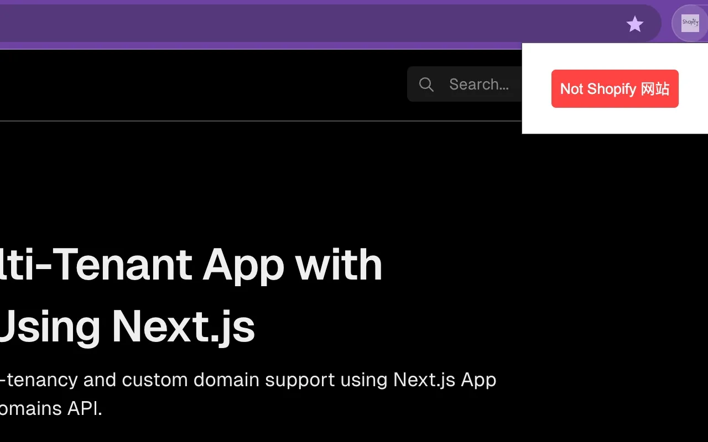Click the '-tenancy' word in subtitle

point(39,380)
